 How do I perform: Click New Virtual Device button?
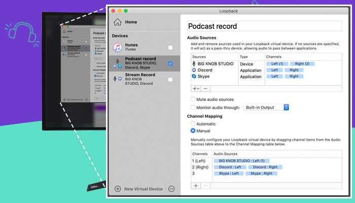click(138, 189)
